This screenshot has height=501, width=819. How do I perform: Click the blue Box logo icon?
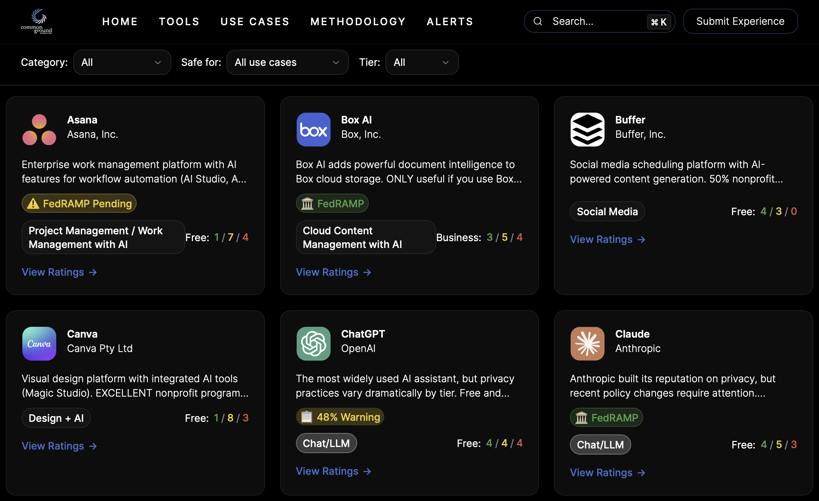(313, 130)
